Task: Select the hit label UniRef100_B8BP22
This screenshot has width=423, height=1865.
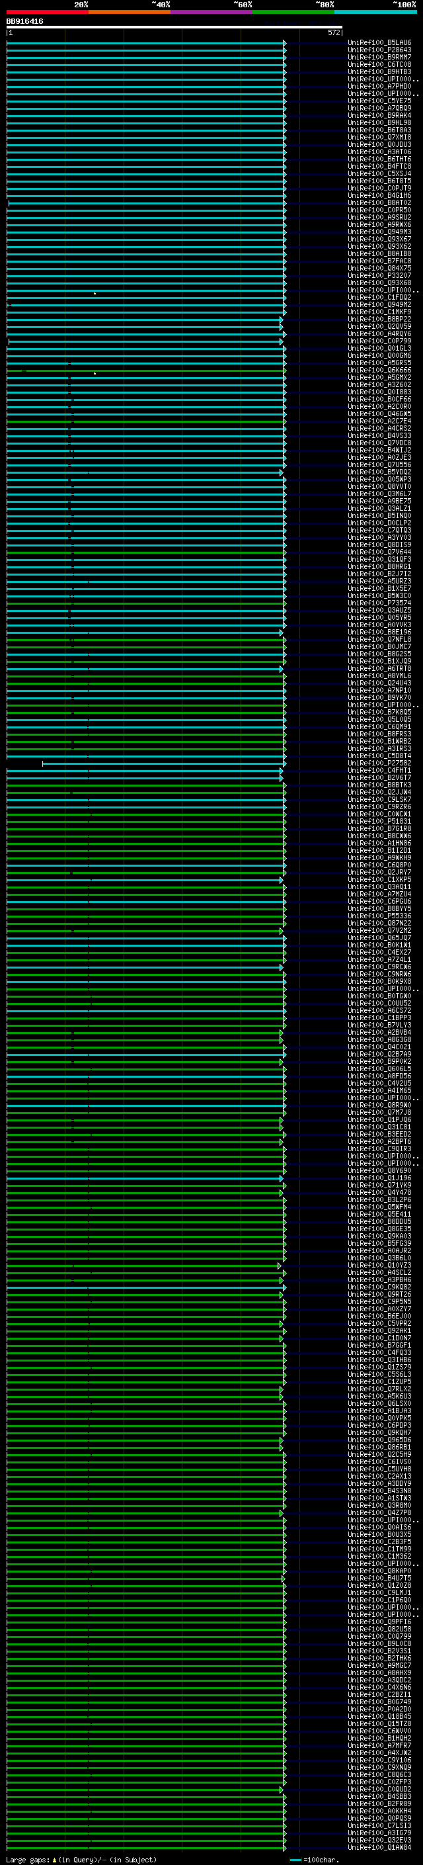Action: [379, 320]
